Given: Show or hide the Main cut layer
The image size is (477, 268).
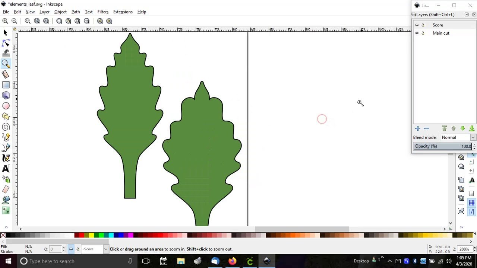Looking at the screenshot, I should click(417, 33).
